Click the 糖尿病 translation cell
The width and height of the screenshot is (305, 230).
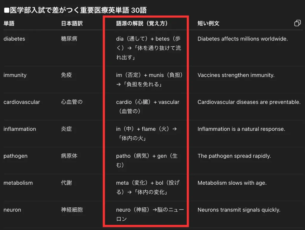click(69, 38)
